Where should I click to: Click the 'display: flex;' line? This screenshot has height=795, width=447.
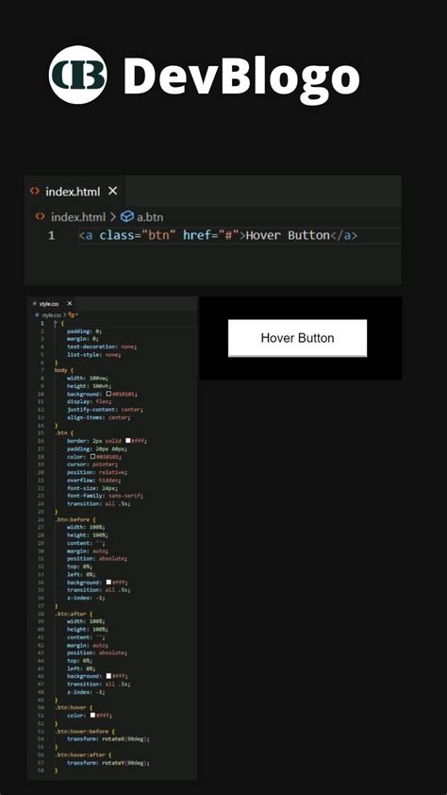(89, 401)
